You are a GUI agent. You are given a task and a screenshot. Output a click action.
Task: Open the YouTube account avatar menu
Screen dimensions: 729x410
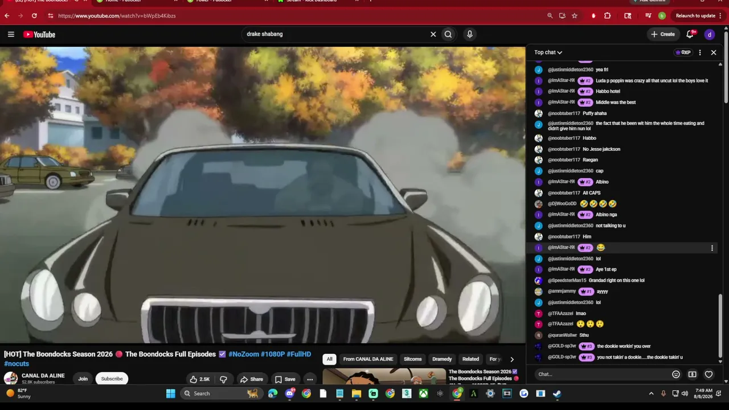click(710, 34)
